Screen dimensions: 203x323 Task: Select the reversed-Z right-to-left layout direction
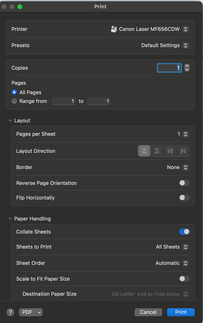tap(157, 151)
